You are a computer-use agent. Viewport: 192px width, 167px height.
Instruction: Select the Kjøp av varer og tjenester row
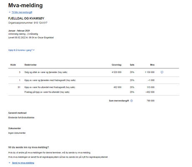(94, 80)
